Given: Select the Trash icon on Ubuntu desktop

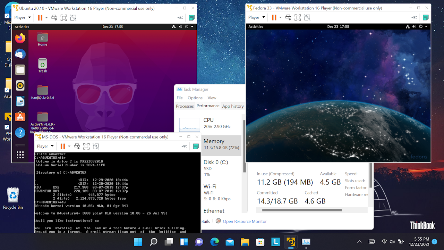Looking at the screenshot, I should (x=43, y=65).
